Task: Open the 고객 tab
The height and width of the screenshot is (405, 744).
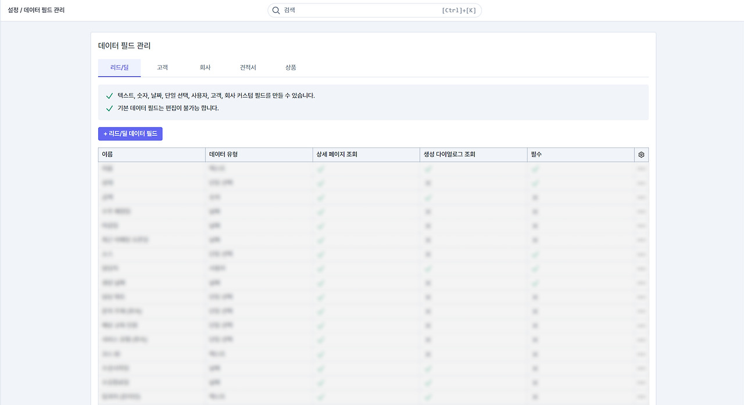Action: tap(162, 67)
